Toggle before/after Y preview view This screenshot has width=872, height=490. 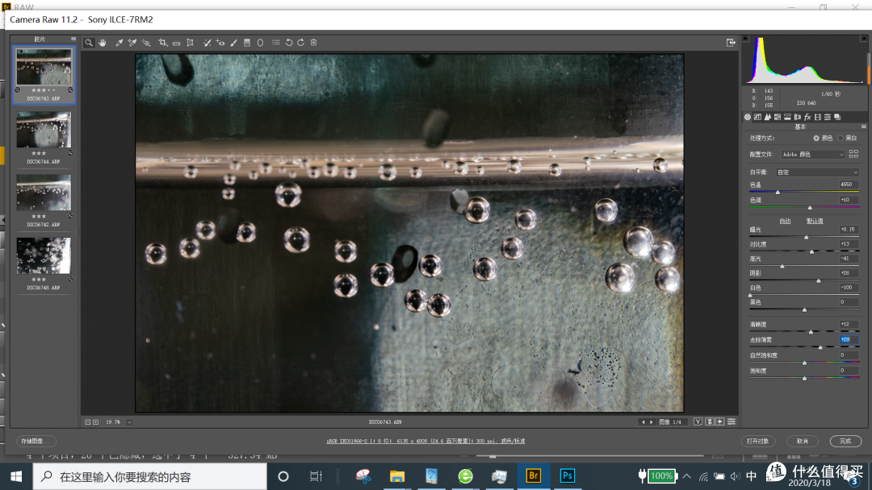(698, 421)
